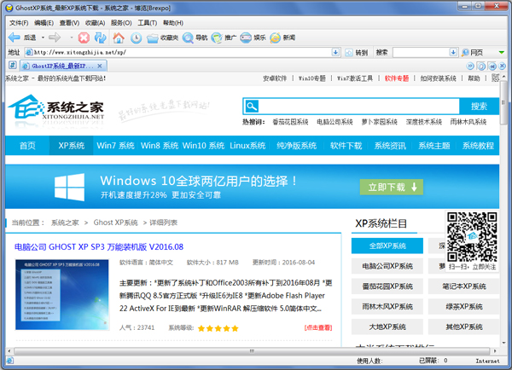Open the dropdown next to Back button

(42, 38)
